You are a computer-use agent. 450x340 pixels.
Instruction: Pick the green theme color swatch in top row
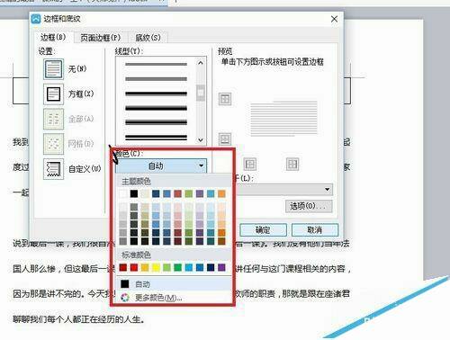point(189,193)
